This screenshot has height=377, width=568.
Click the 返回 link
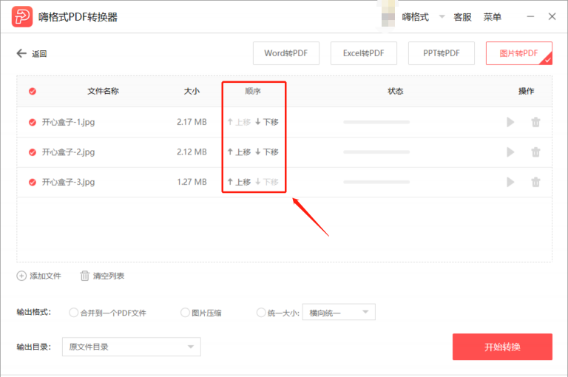tap(39, 54)
